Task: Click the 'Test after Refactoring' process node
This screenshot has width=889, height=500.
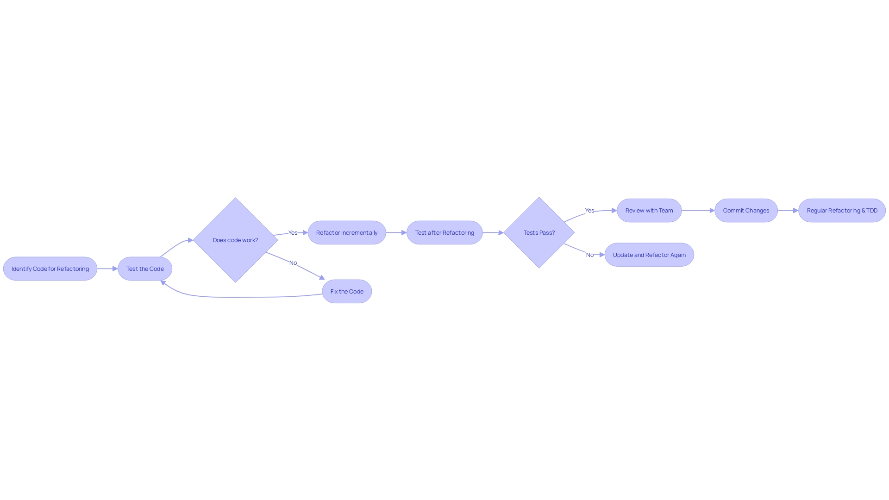Action: (x=444, y=232)
